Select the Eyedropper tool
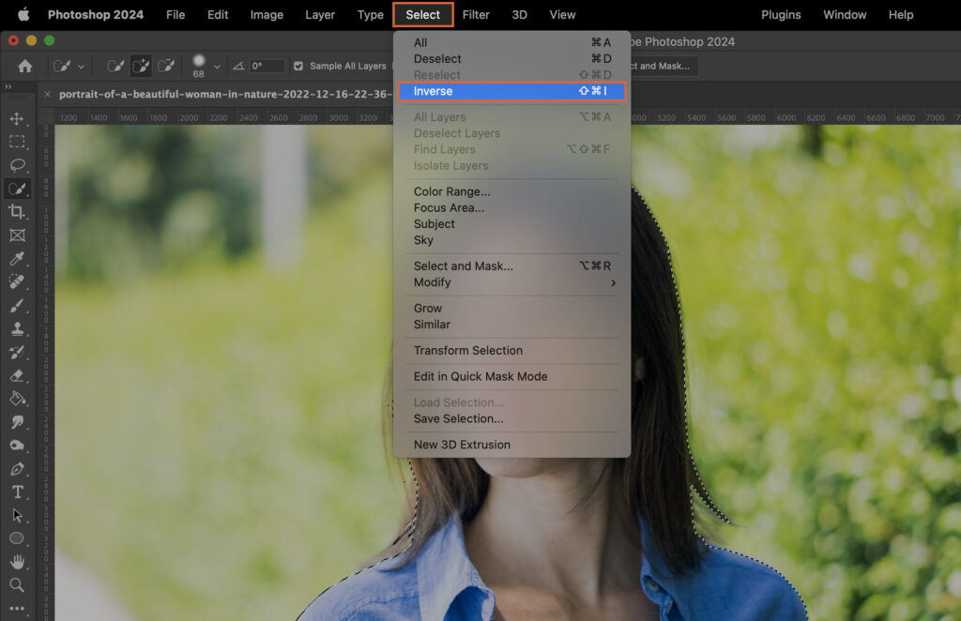 (18, 259)
